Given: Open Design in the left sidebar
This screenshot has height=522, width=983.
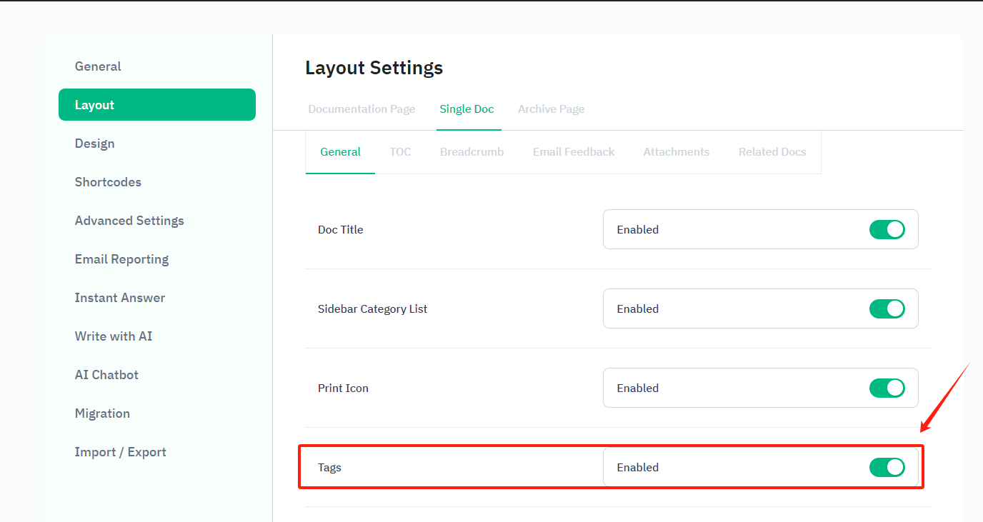Looking at the screenshot, I should click(94, 144).
